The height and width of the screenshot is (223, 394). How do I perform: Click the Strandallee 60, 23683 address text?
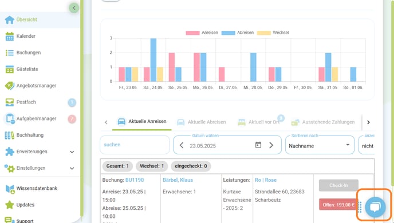tap(279, 192)
